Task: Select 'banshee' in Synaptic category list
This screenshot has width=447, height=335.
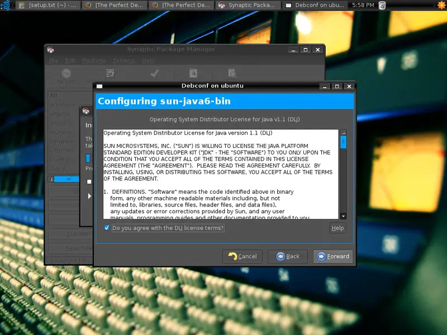Action: [x=61, y=141]
